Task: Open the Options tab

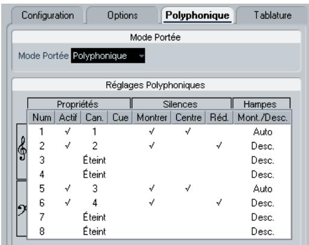Action: point(123,15)
